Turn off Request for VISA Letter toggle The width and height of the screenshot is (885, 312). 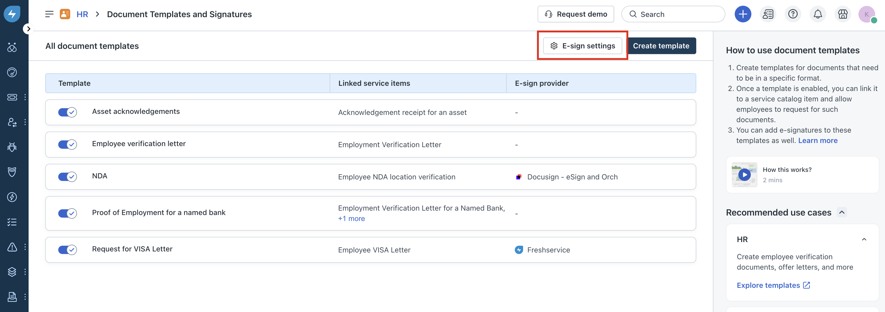(67, 250)
